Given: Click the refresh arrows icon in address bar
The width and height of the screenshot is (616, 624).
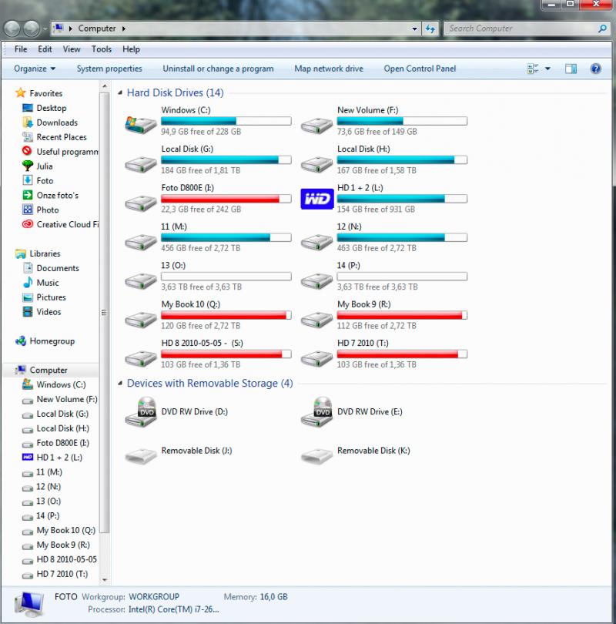Looking at the screenshot, I should pos(430,29).
